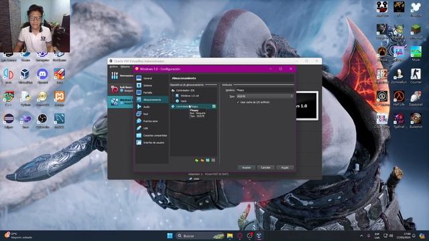Open File Explorer from taskbar
The image size is (429, 241).
point(230,236)
